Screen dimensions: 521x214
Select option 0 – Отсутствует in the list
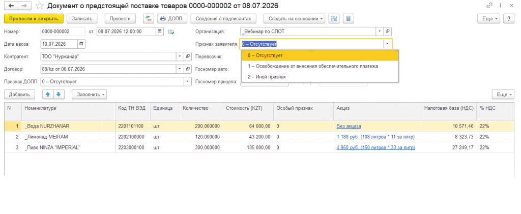tap(320, 55)
